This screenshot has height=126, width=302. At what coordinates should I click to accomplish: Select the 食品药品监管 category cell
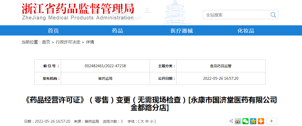[221, 66]
